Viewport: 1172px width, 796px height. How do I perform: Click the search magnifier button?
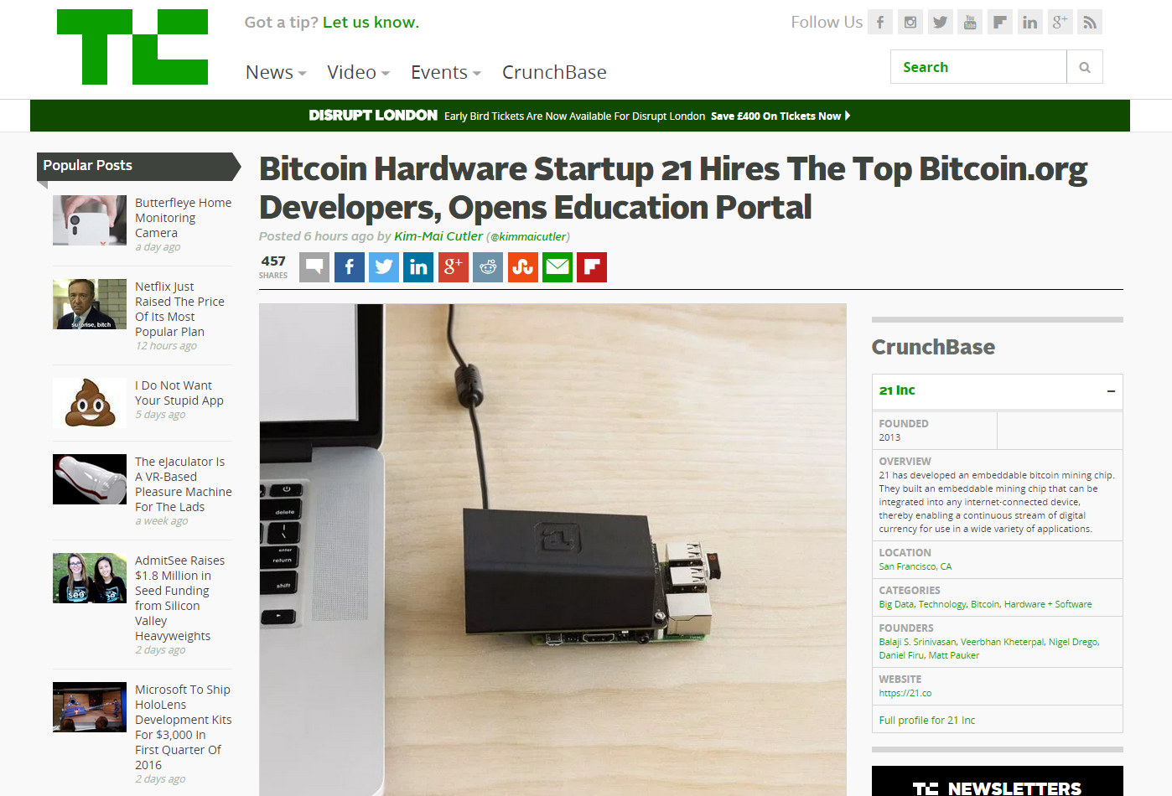[1085, 67]
